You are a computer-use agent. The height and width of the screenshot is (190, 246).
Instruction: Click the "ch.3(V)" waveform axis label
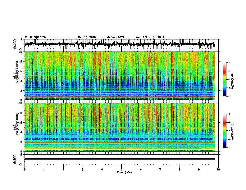click(x=15, y=160)
